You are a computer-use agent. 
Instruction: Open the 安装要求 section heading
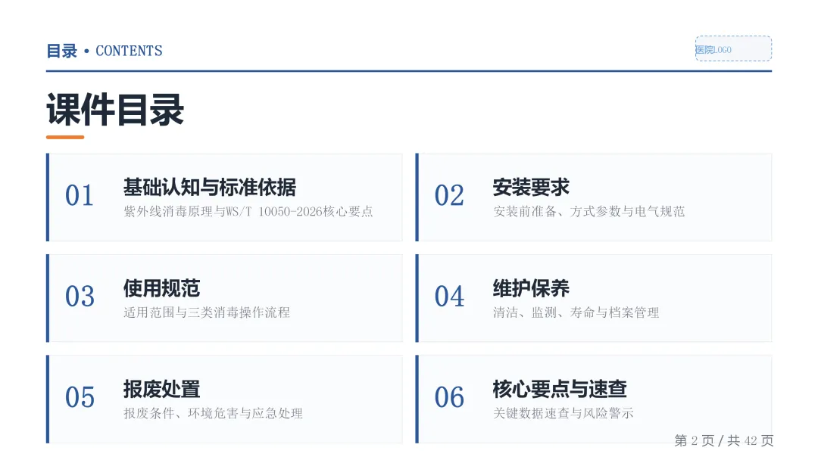(x=531, y=188)
